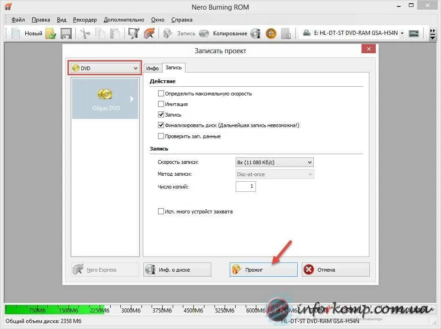Switch to the Запись tab
The height and width of the screenshot is (329, 441).
point(174,67)
